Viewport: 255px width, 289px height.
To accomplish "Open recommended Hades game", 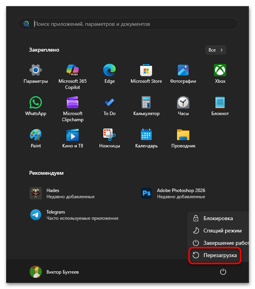I will click(x=63, y=193).
